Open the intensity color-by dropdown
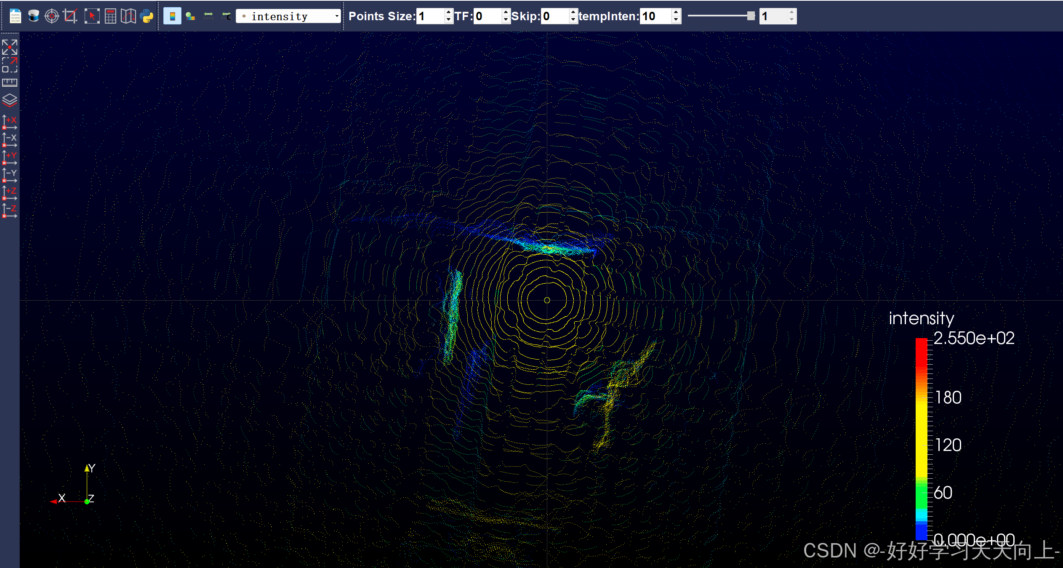Image resolution: width=1063 pixels, height=568 pixels. (x=288, y=16)
